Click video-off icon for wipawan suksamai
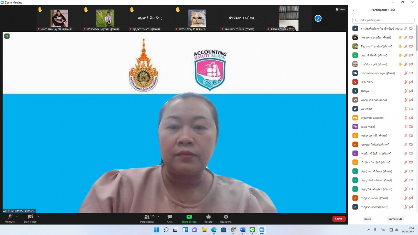Viewport: 418px width, 235px height. coord(411,118)
